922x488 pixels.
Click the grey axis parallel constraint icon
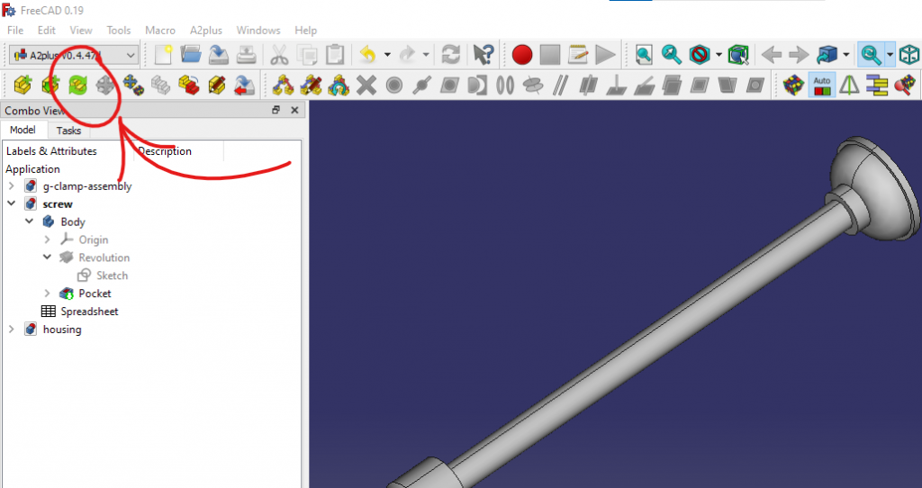coord(560,86)
